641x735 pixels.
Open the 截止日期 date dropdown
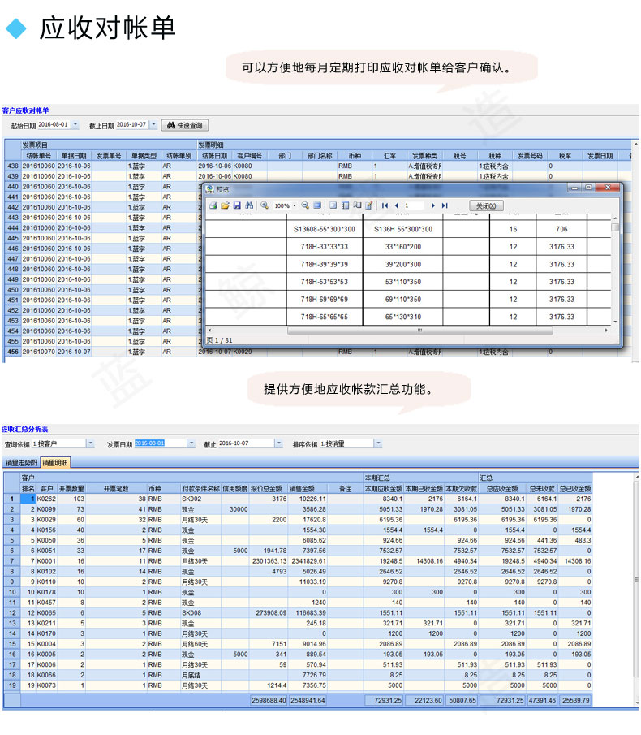click(x=153, y=125)
